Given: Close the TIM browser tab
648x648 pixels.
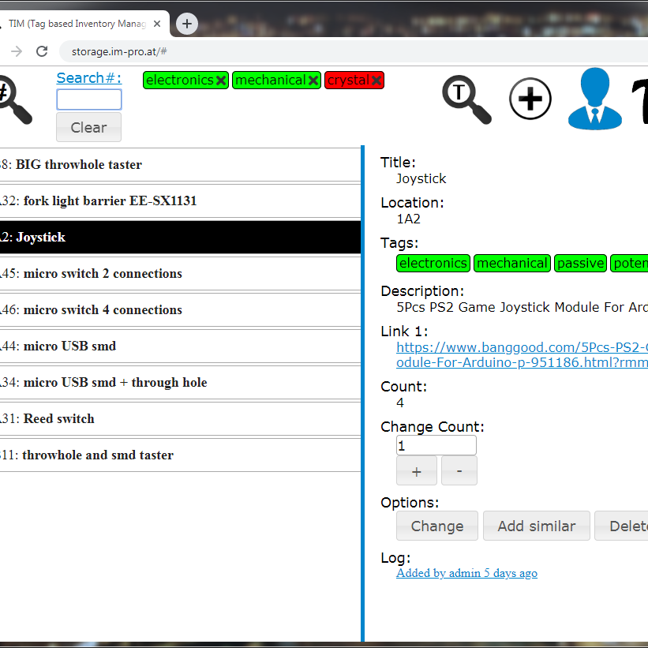Looking at the screenshot, I should pos(157,24).
